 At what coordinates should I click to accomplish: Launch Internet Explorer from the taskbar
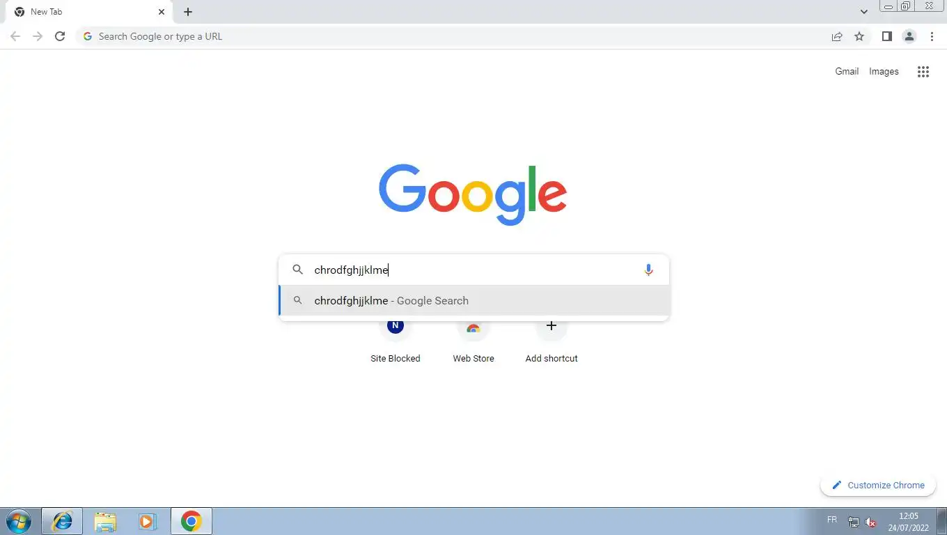click(x=62, y=521)
